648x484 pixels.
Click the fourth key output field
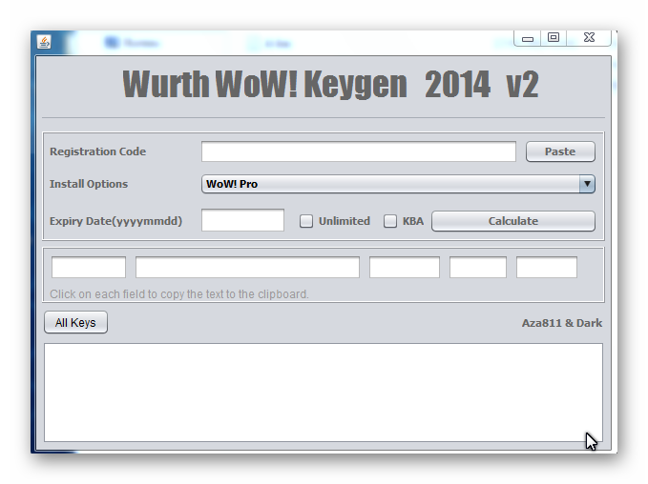(478, 267)
